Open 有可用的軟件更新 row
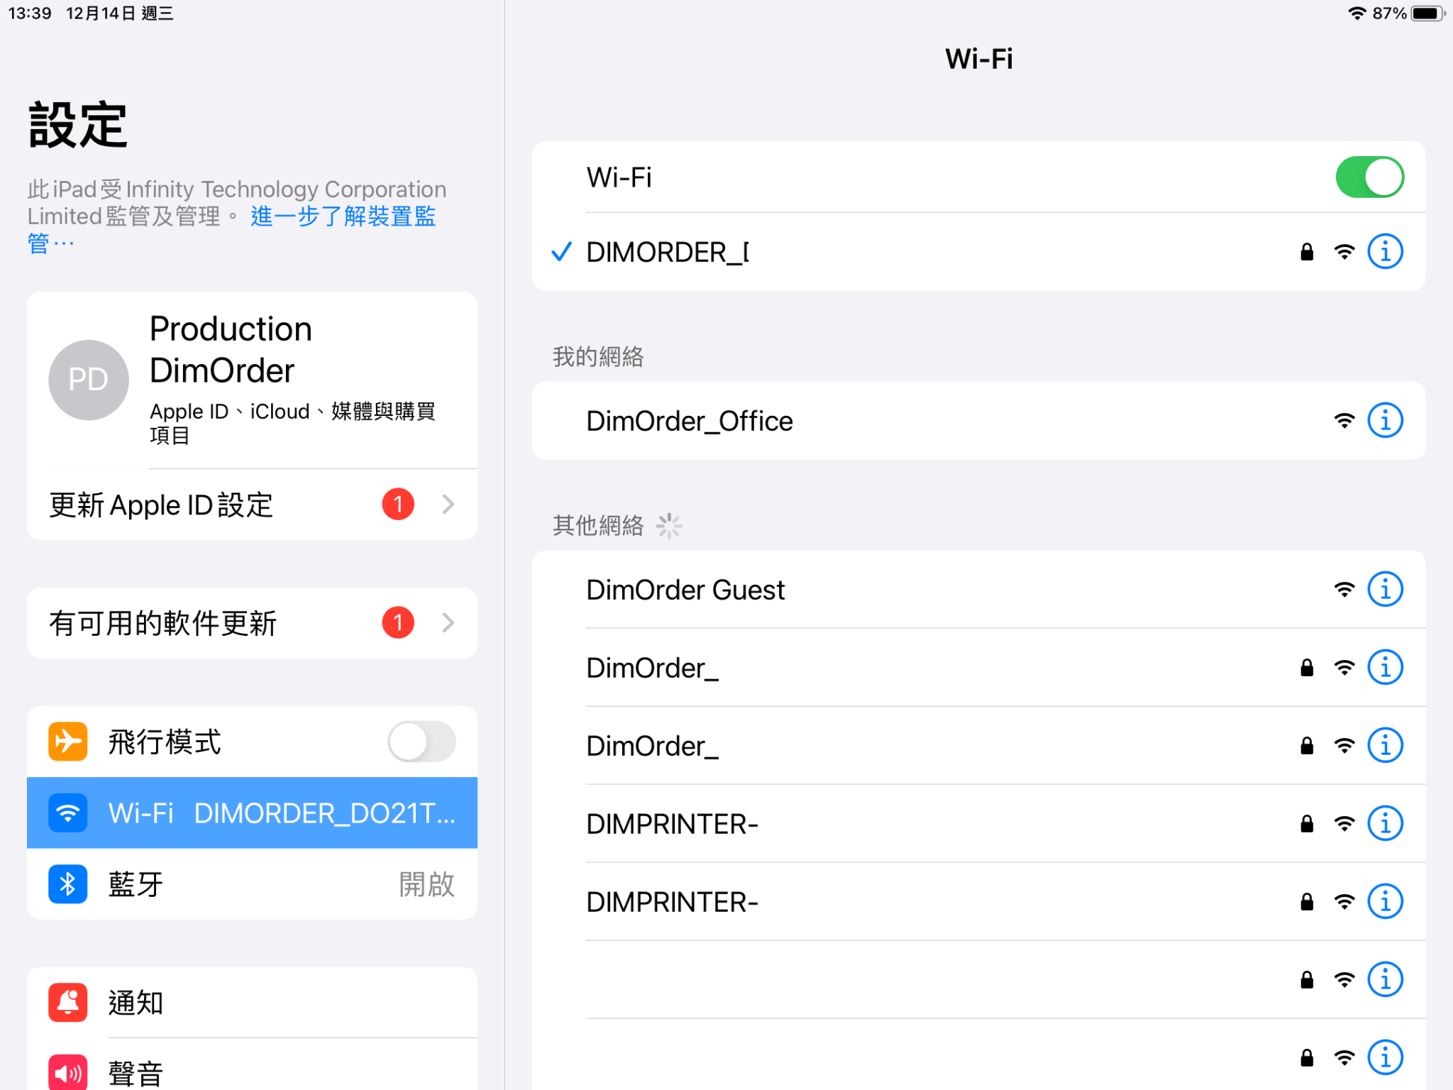This screenshot has height=1090, width=1453. pos(252,622)
